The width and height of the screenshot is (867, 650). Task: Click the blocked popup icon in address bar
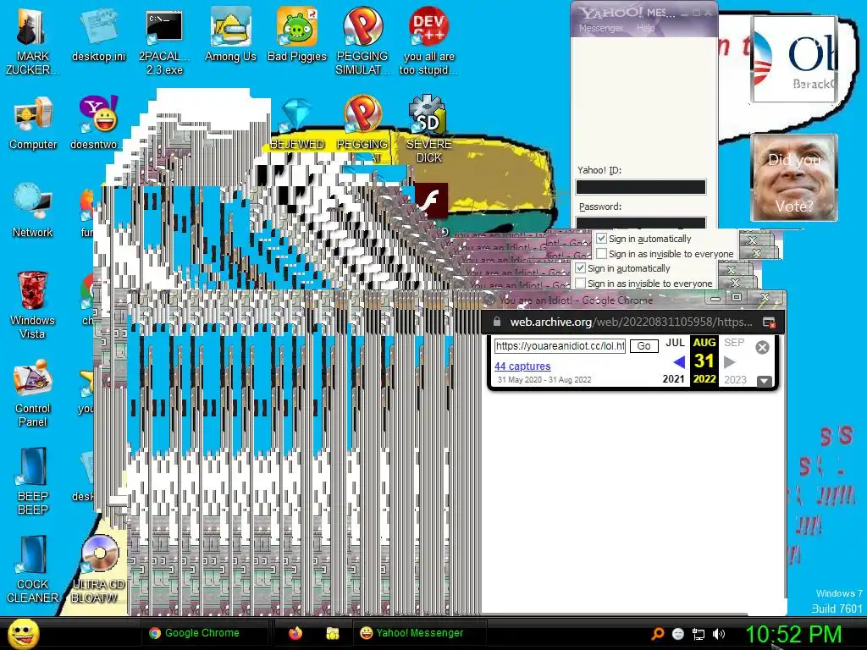coord(769,322)
